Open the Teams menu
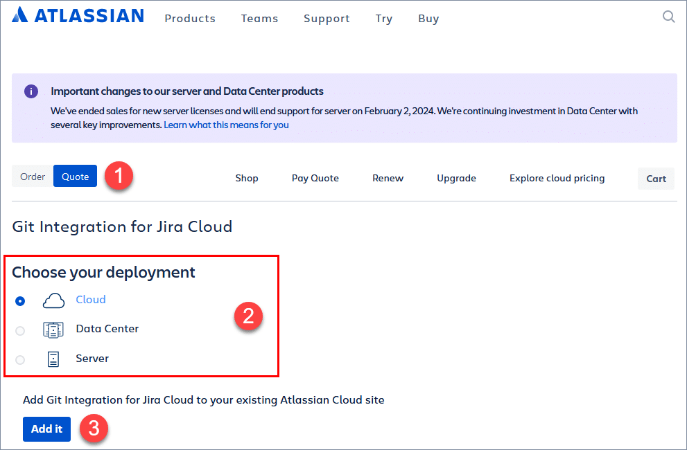 pos(259,19)
